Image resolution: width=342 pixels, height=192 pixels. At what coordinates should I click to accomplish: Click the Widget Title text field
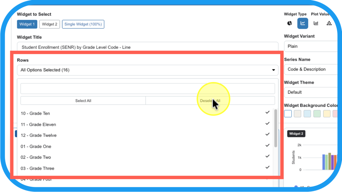(148, 48)
